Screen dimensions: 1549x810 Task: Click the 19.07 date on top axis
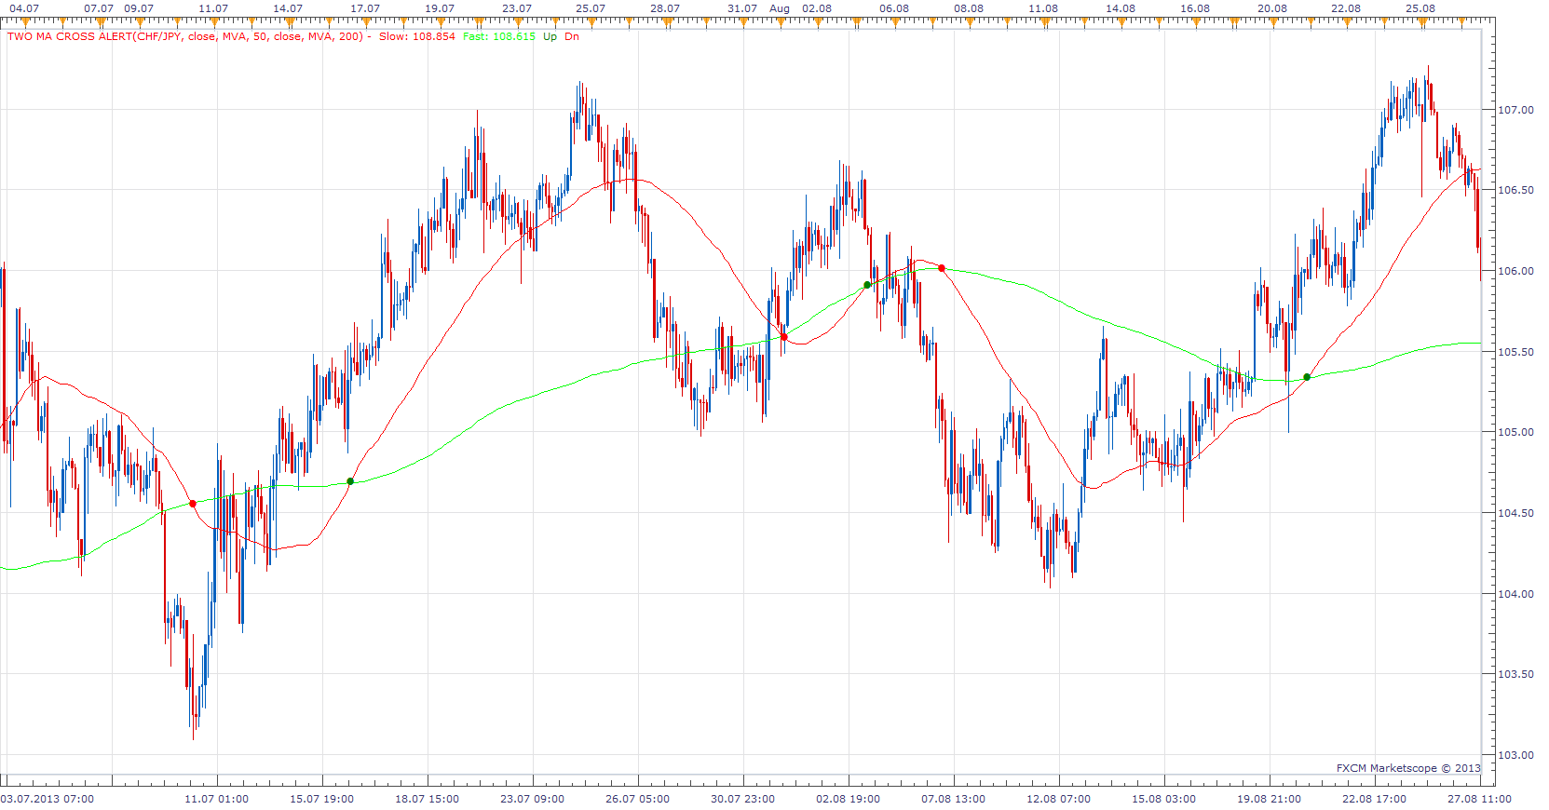(x=440, y=8)
